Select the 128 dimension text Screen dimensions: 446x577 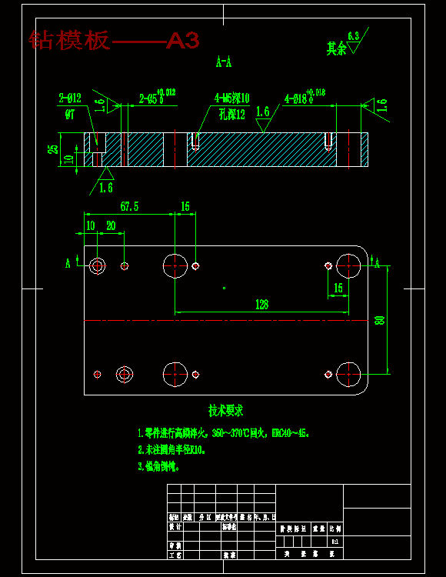[261, 305]
